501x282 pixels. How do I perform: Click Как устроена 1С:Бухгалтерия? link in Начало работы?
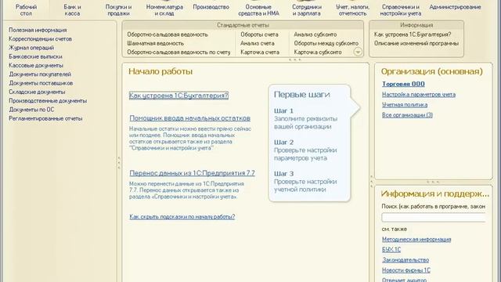point(178,96)
